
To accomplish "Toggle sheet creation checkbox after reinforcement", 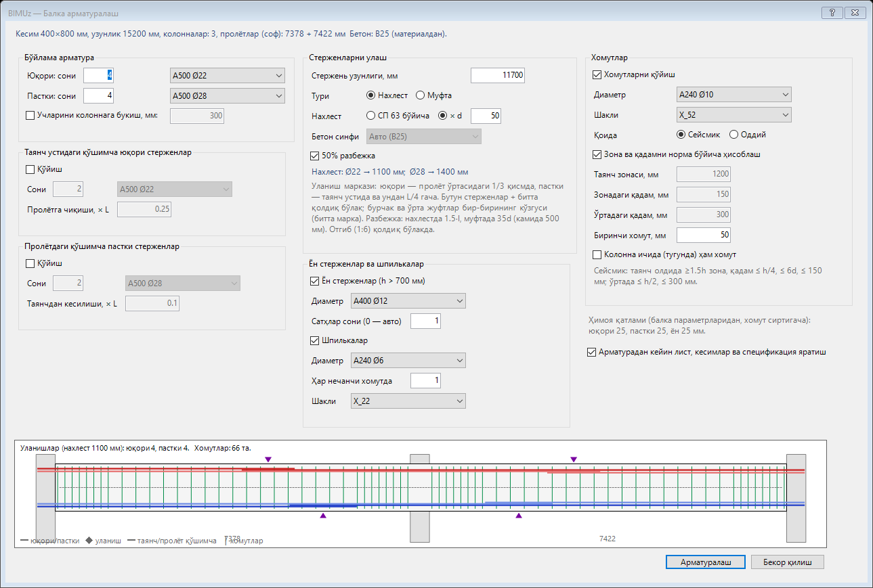I will (593, 352).
